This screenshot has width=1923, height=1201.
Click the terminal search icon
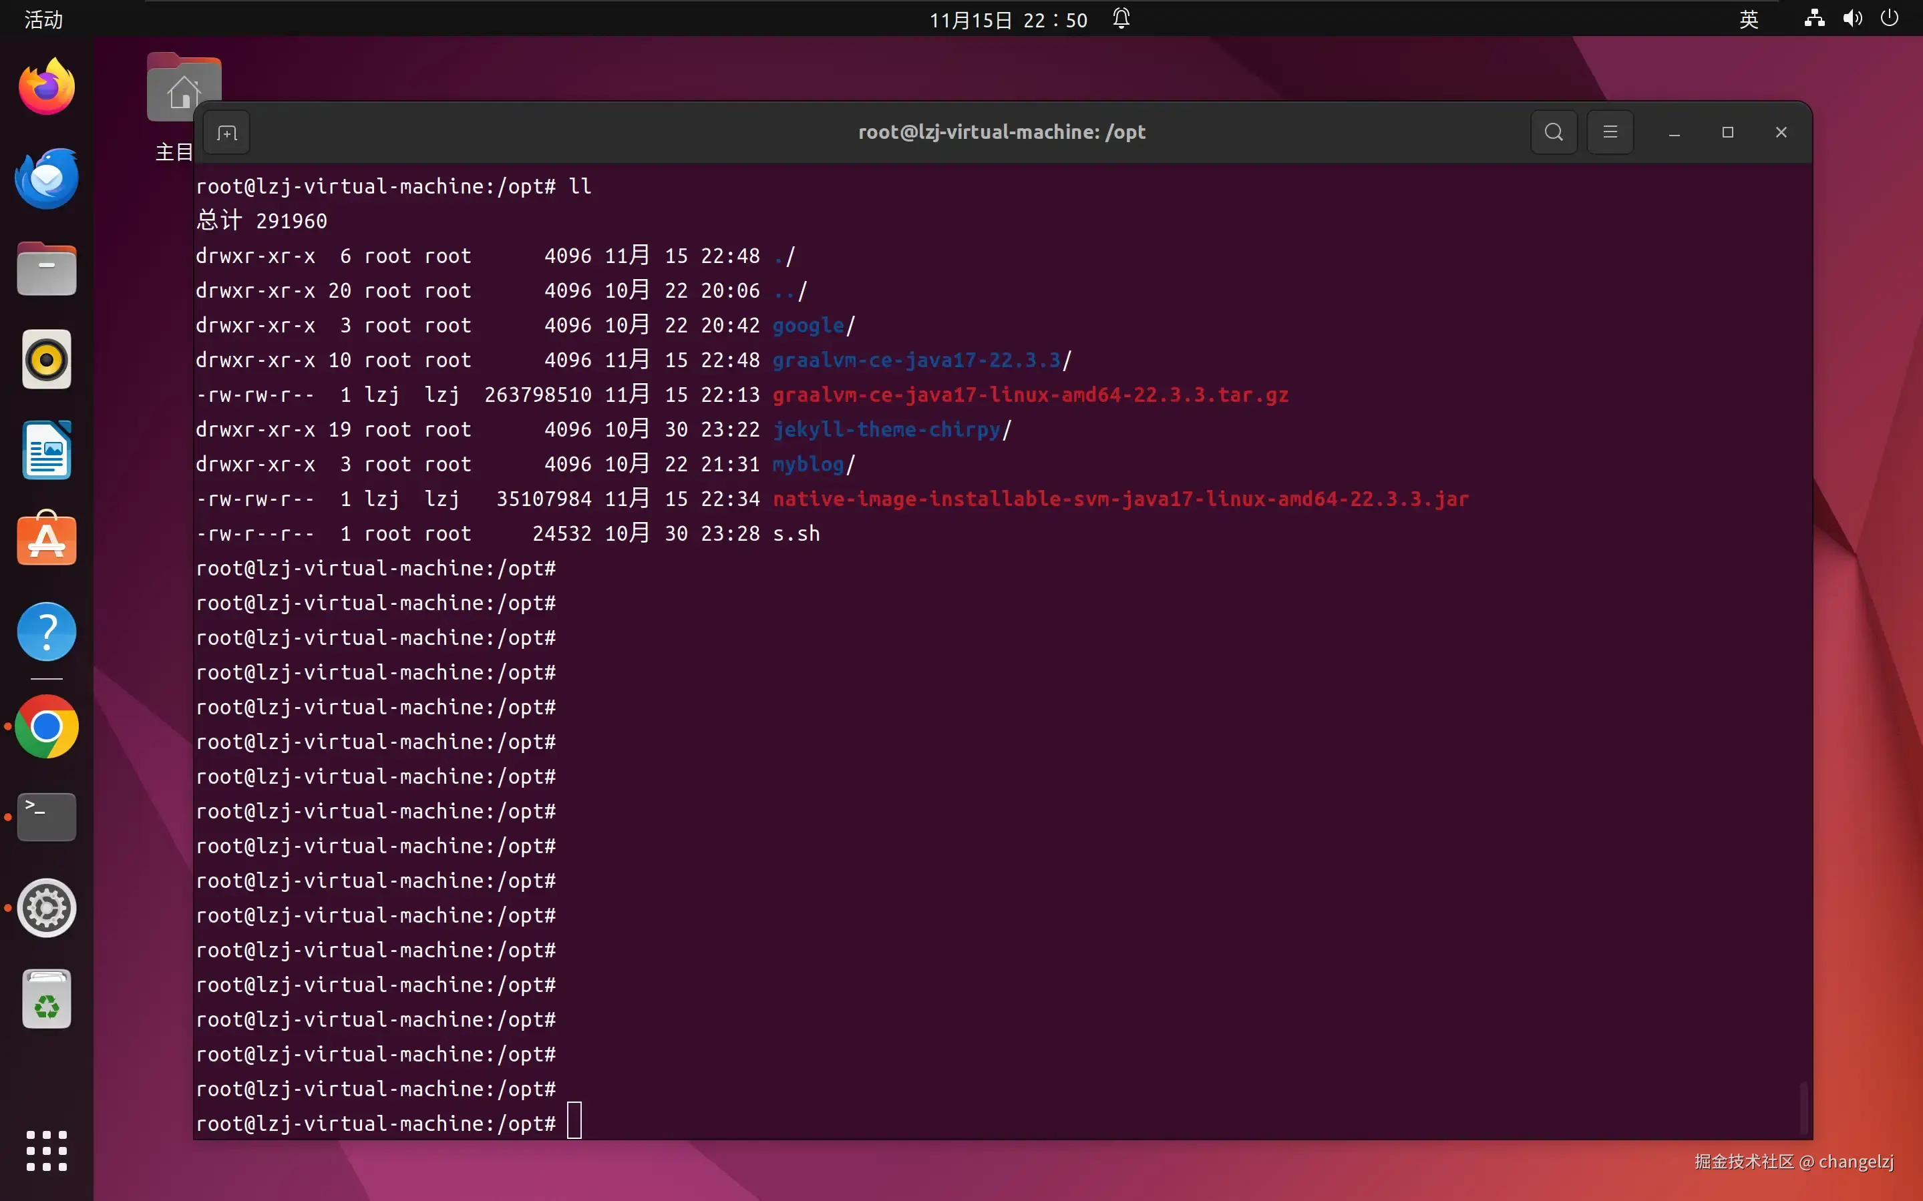(x=1554, y=133)
